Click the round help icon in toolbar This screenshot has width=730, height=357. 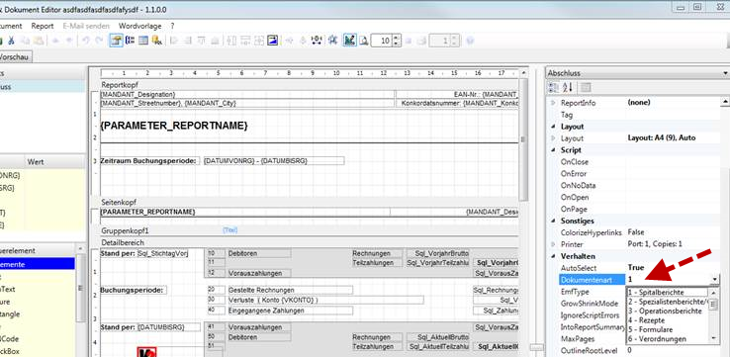pyautogui.click(x=470, y=41)
